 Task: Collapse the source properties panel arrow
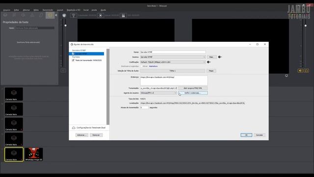click(x=56, y=15)
